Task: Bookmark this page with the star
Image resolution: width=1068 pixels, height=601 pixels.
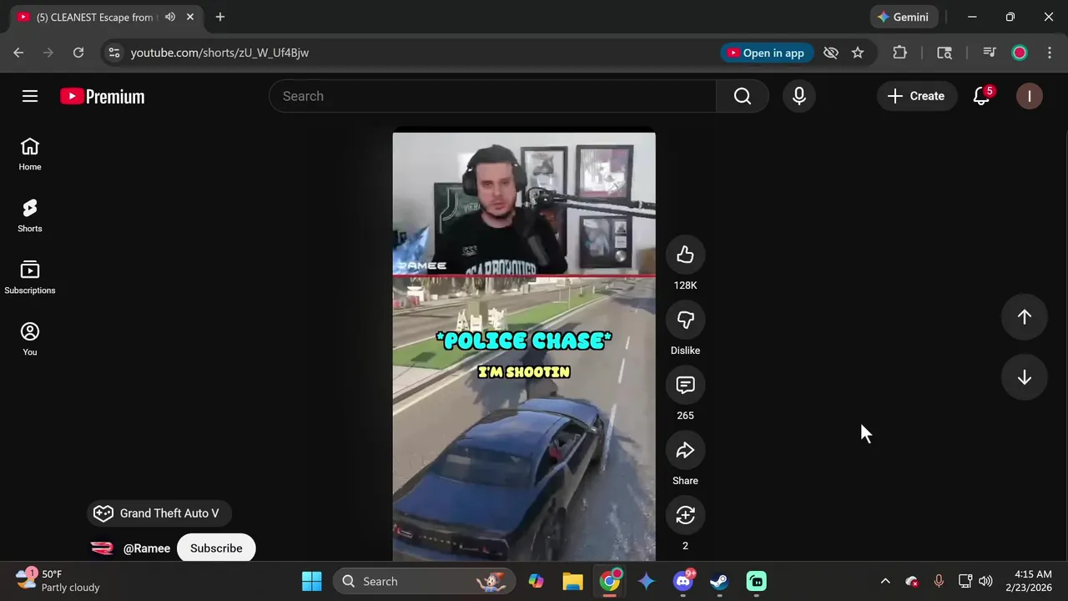Action: [x=858, y=53]
